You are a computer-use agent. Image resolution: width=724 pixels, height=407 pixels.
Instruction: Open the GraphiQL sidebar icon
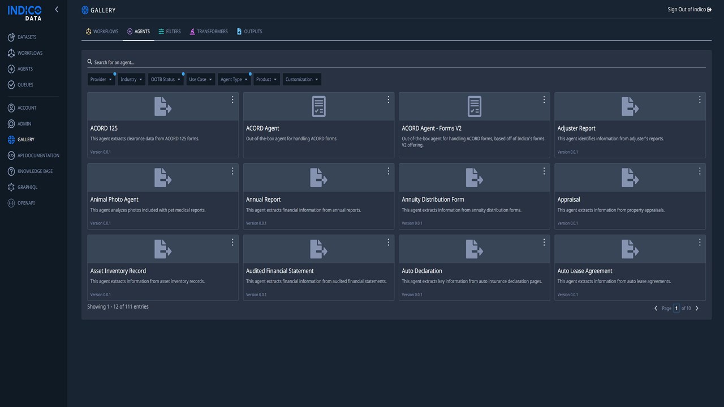tap(11, 187)
